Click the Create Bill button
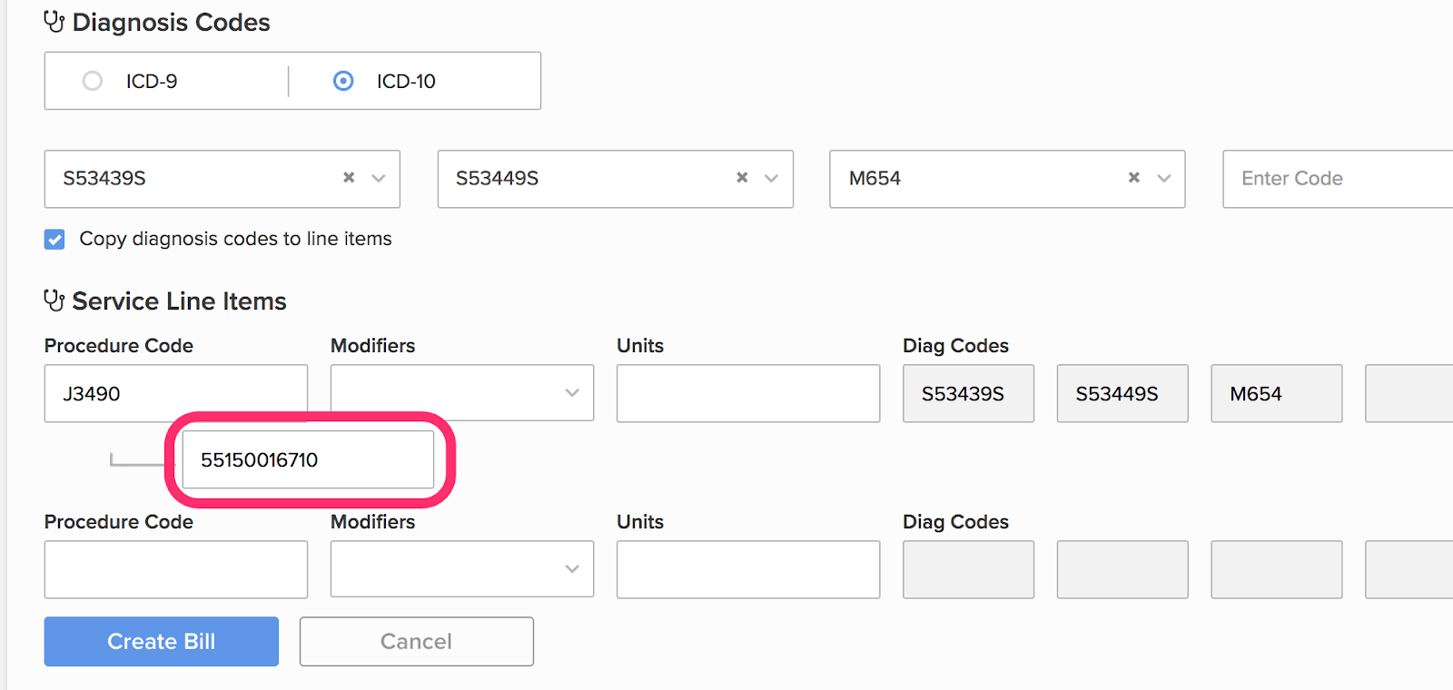 161,641
